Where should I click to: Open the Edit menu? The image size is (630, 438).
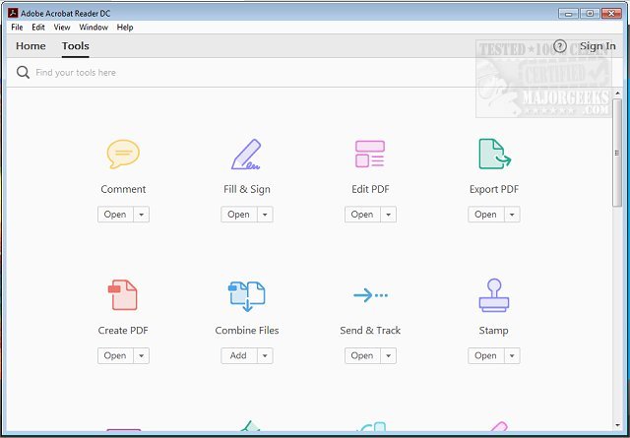coord(38,28)
